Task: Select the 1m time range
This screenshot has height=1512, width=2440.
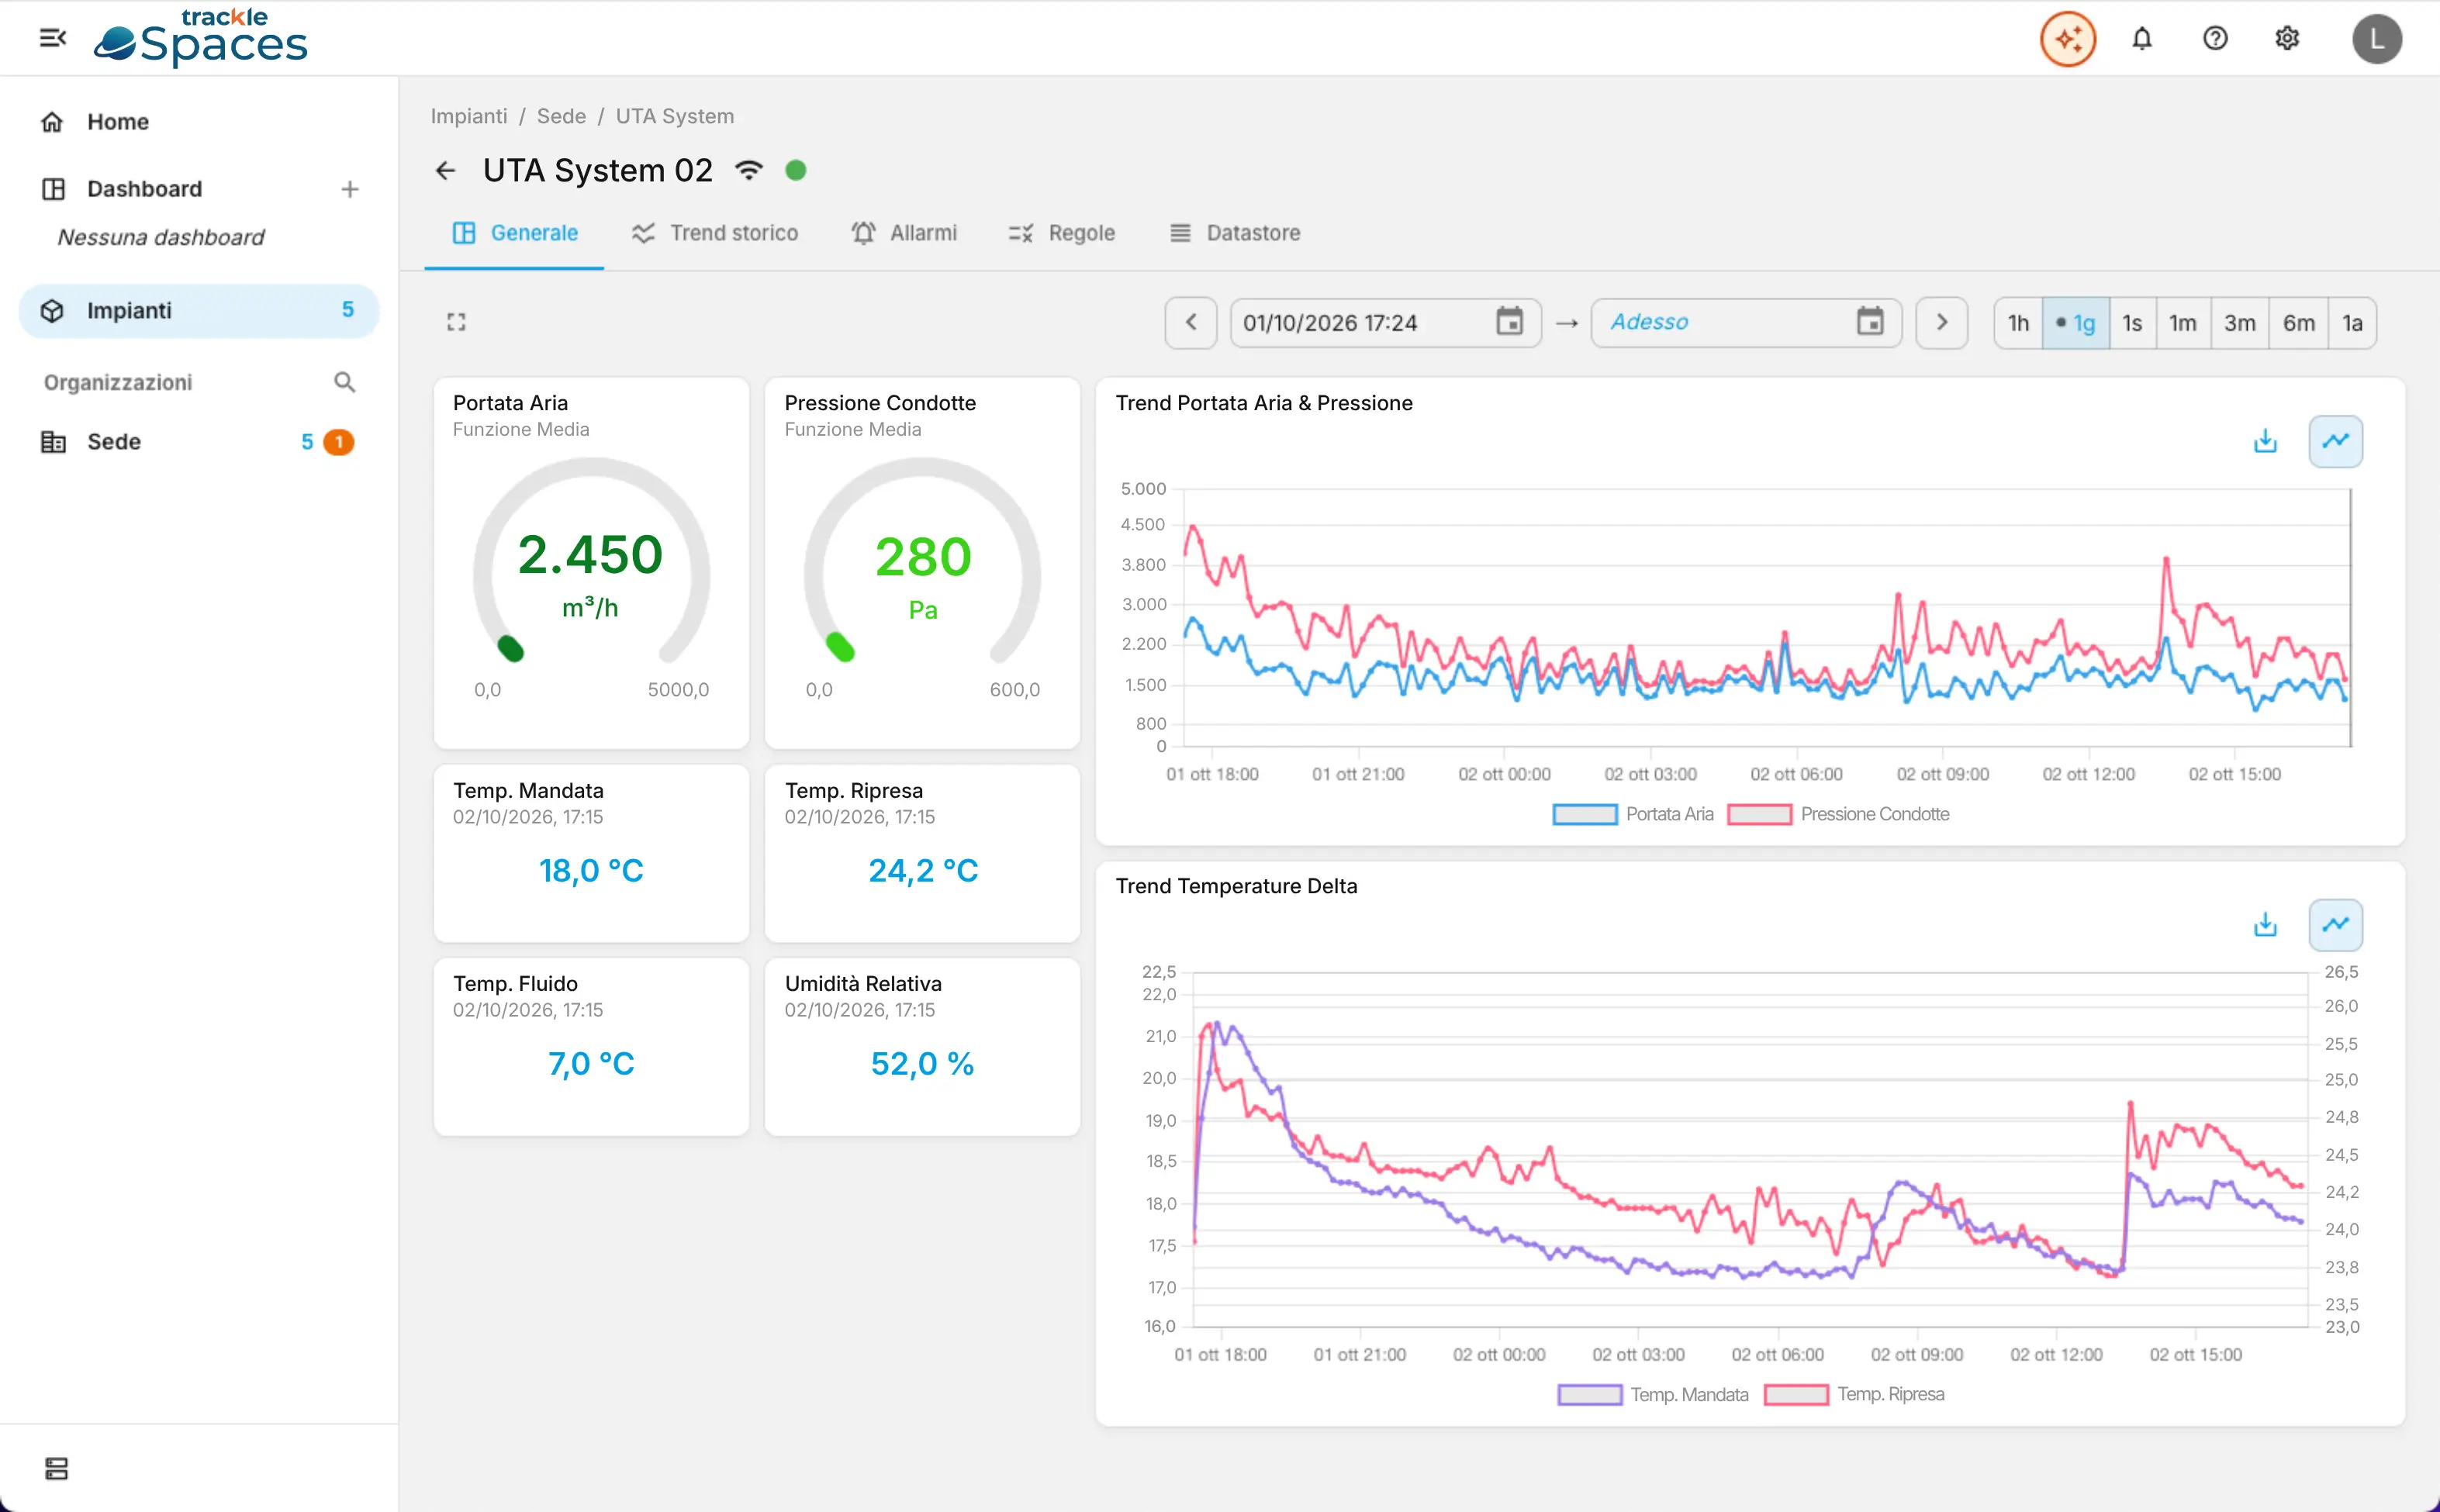Action: point(2183,323)
